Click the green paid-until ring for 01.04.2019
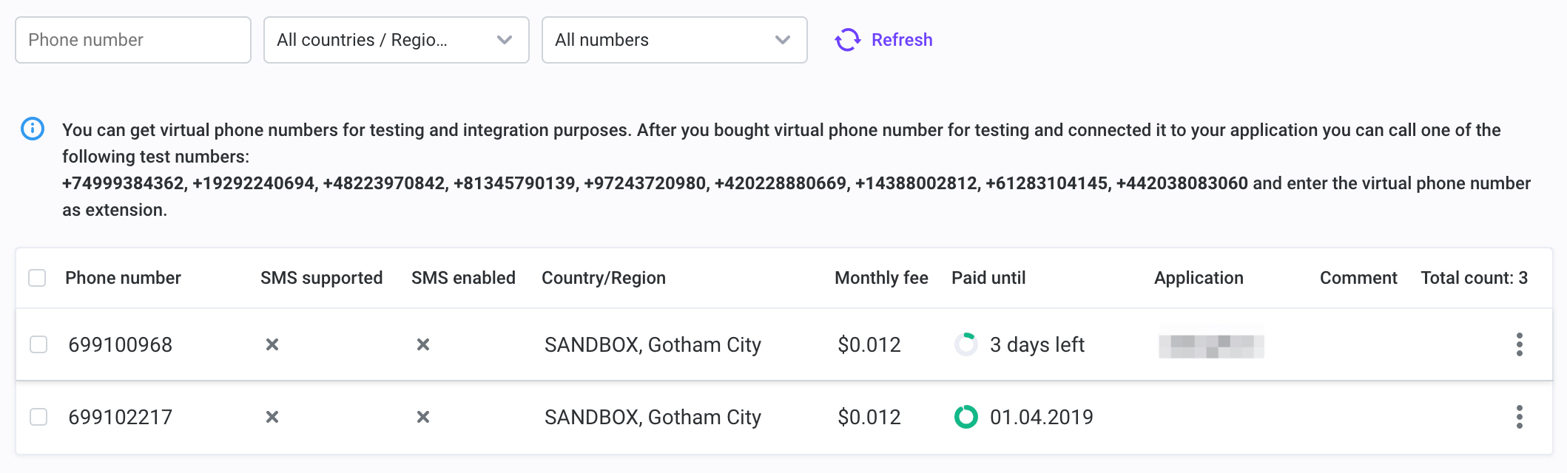The height and width of the screenshot is (473, 1567). click(966, 417)
